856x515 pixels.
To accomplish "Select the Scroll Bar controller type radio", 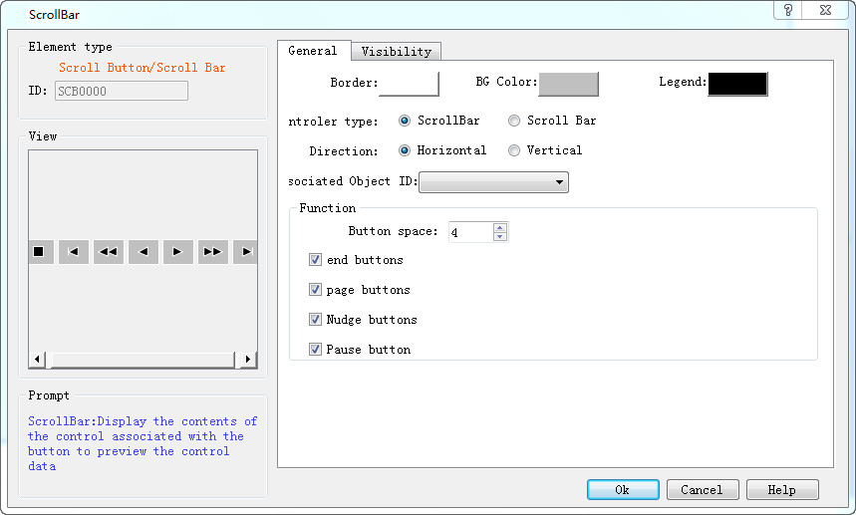I will [x=514, y=121].
